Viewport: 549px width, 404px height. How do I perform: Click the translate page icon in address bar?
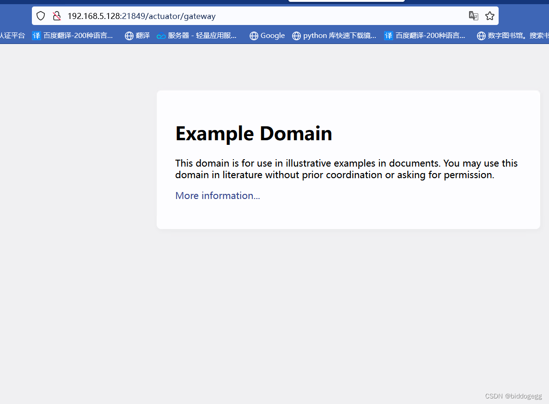click(x=473, y=16)
